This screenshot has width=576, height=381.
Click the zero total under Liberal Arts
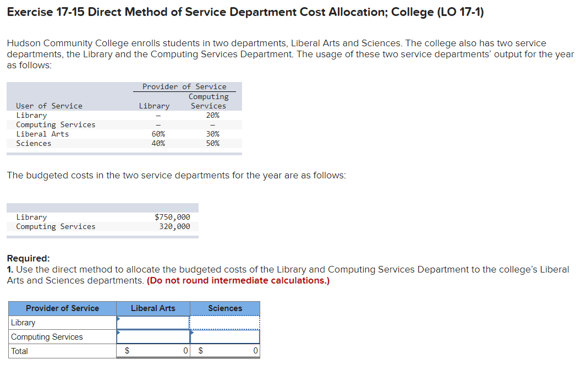[185, 350]
